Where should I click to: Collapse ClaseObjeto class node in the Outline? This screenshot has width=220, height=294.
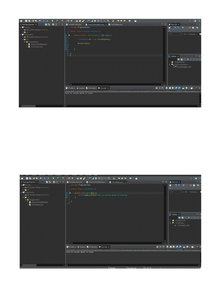170,223
